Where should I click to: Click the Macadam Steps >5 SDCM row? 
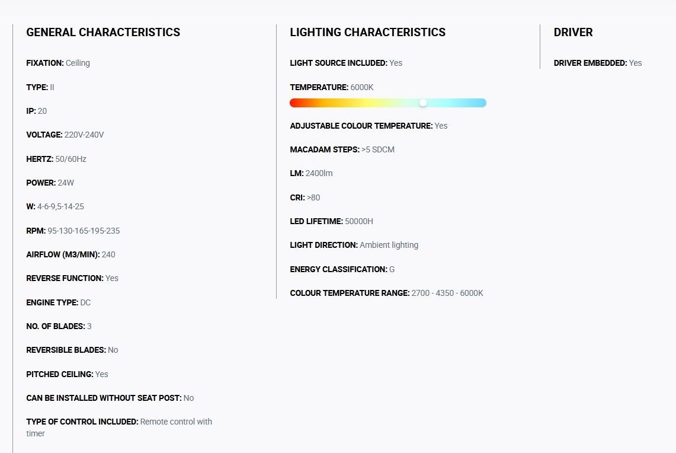[342, 149]
